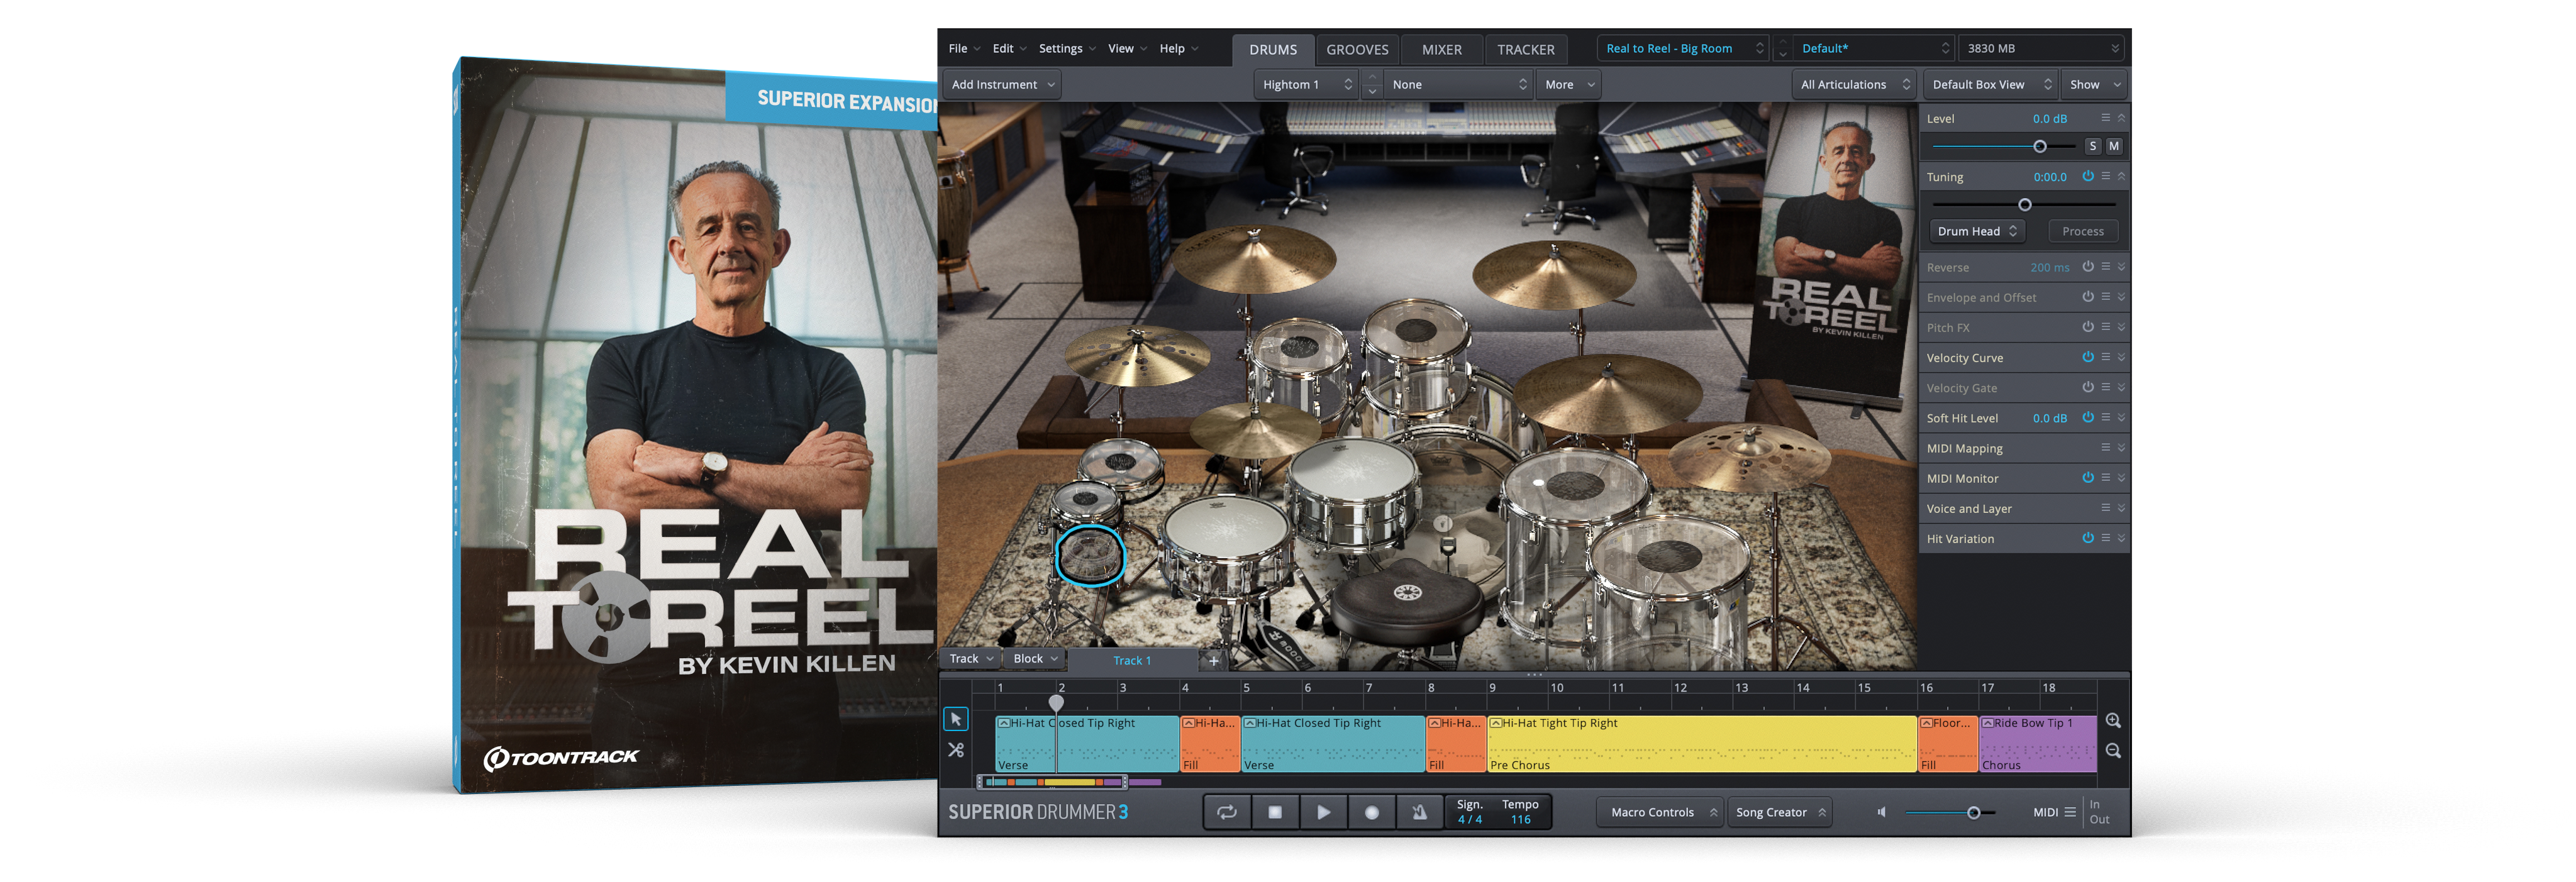2576x882 pixels.
Task: Click the Process button
Action: (2082, 231)
